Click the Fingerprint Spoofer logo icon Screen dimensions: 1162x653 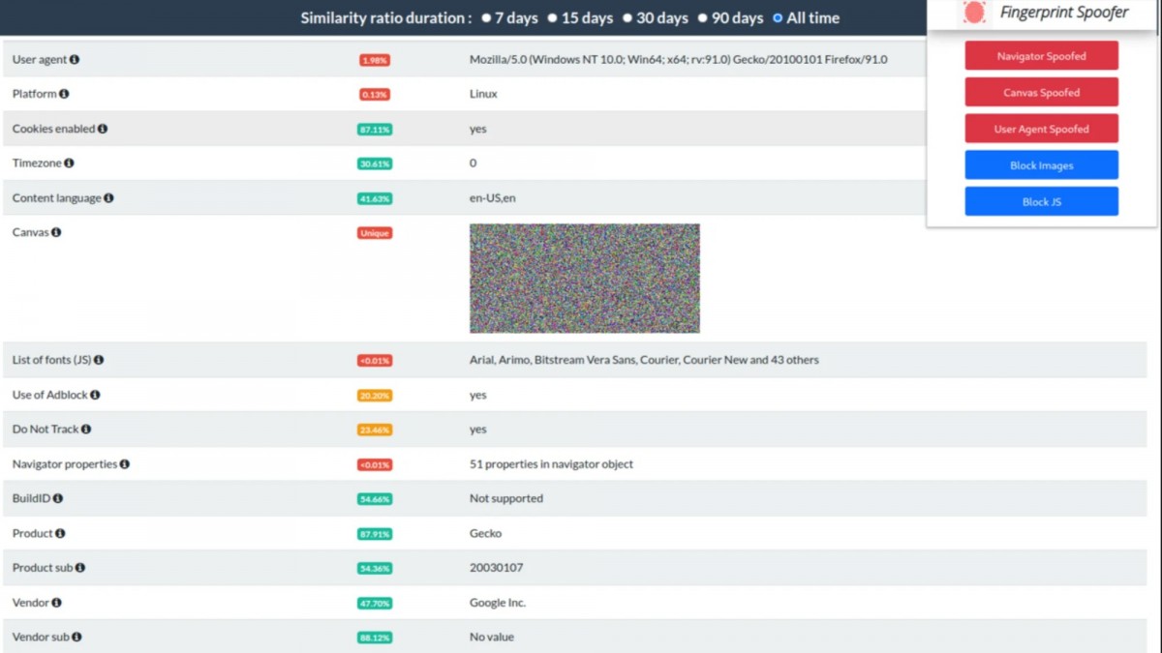pyautogui.click(x=974, y=13)
